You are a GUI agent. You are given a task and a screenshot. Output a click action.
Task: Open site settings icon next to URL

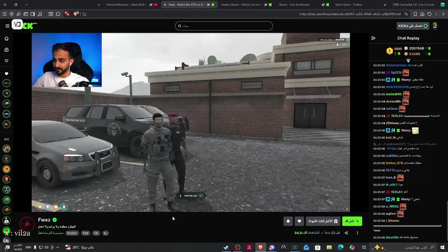pyautogui.click(x=406, y=14)
